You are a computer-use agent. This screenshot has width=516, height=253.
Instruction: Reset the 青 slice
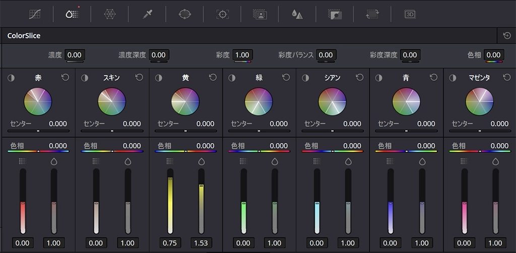coord(433,77)
